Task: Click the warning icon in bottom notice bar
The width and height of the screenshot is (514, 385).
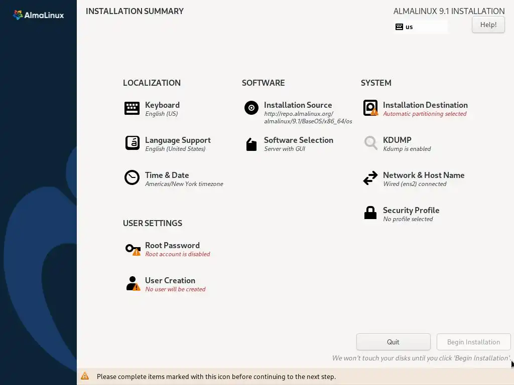Action: tap(85, 376)
